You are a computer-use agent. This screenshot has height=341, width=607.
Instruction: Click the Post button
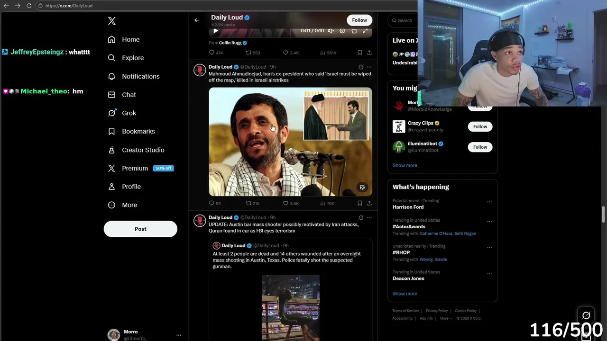click(140, 229)
